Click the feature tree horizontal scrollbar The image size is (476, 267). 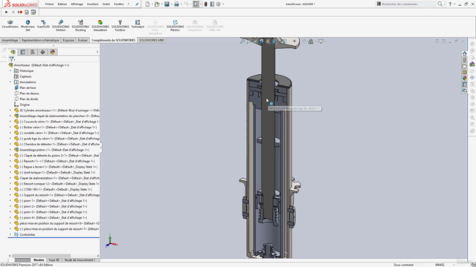pyautogui.click(x=41, y=256)
